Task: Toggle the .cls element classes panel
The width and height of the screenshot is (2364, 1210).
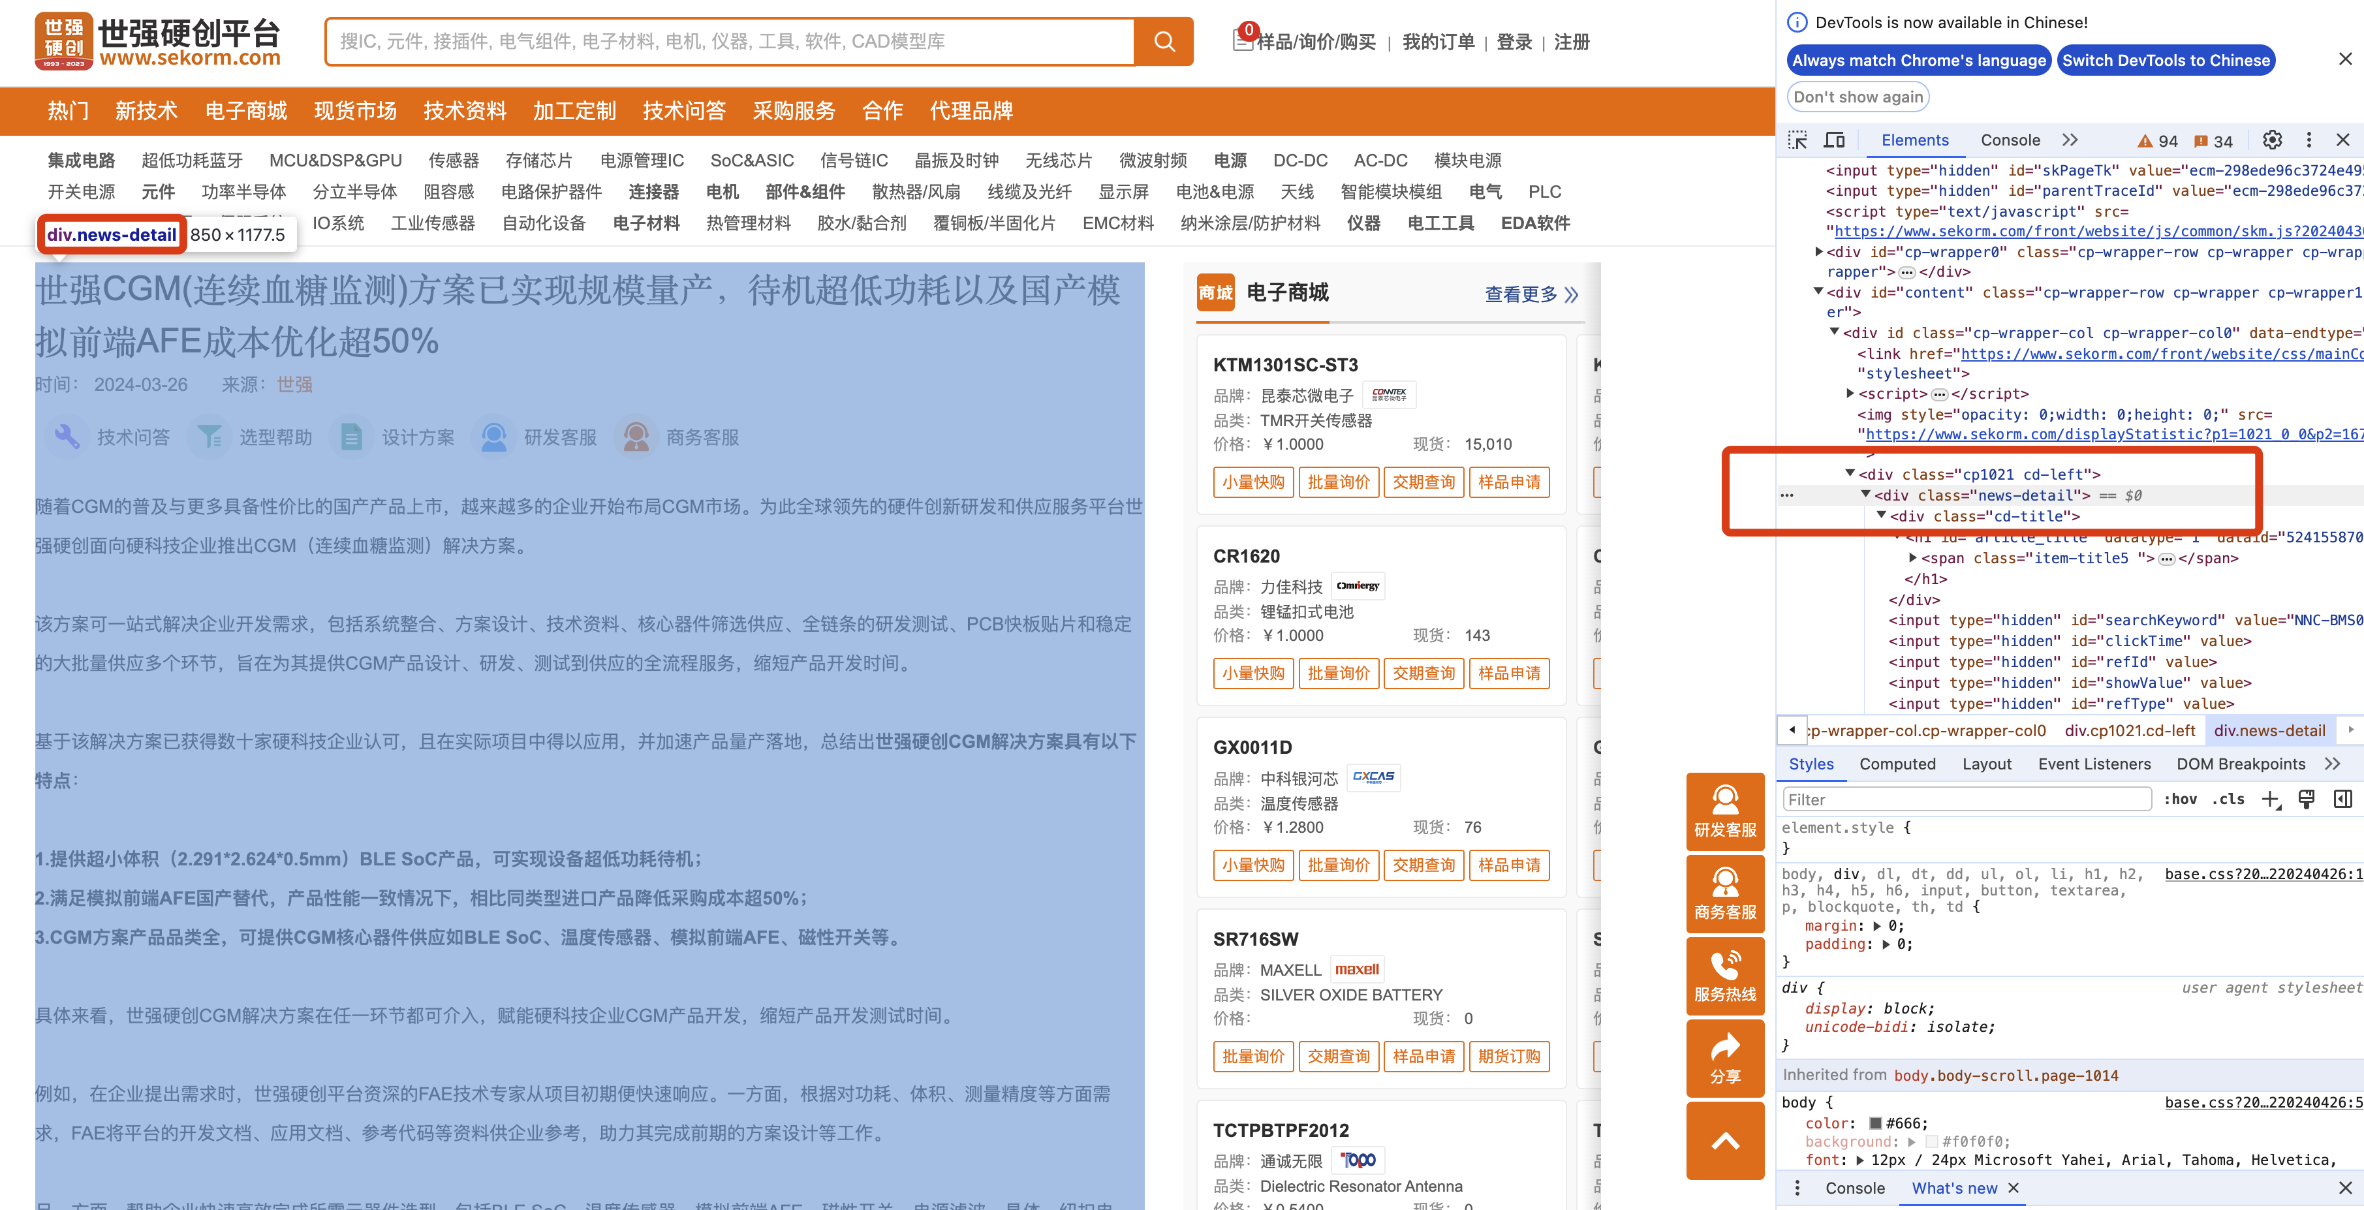Action: pos(2228,800)
